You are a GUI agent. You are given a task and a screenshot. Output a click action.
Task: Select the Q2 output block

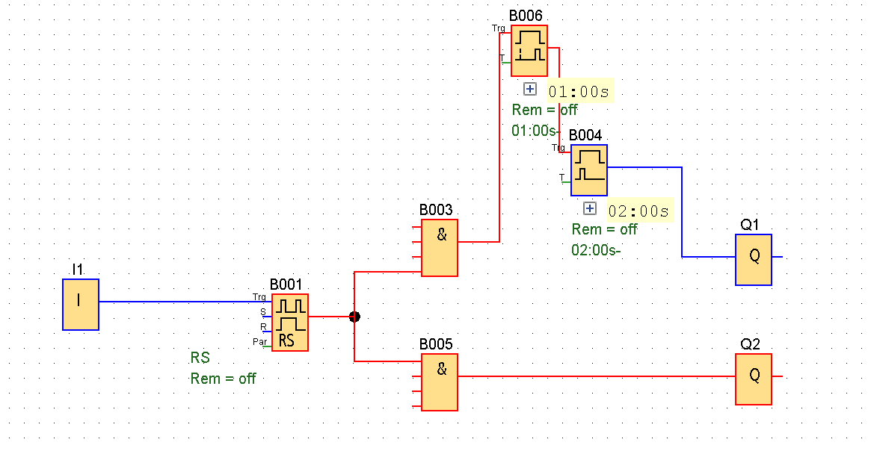coord(754,379)
